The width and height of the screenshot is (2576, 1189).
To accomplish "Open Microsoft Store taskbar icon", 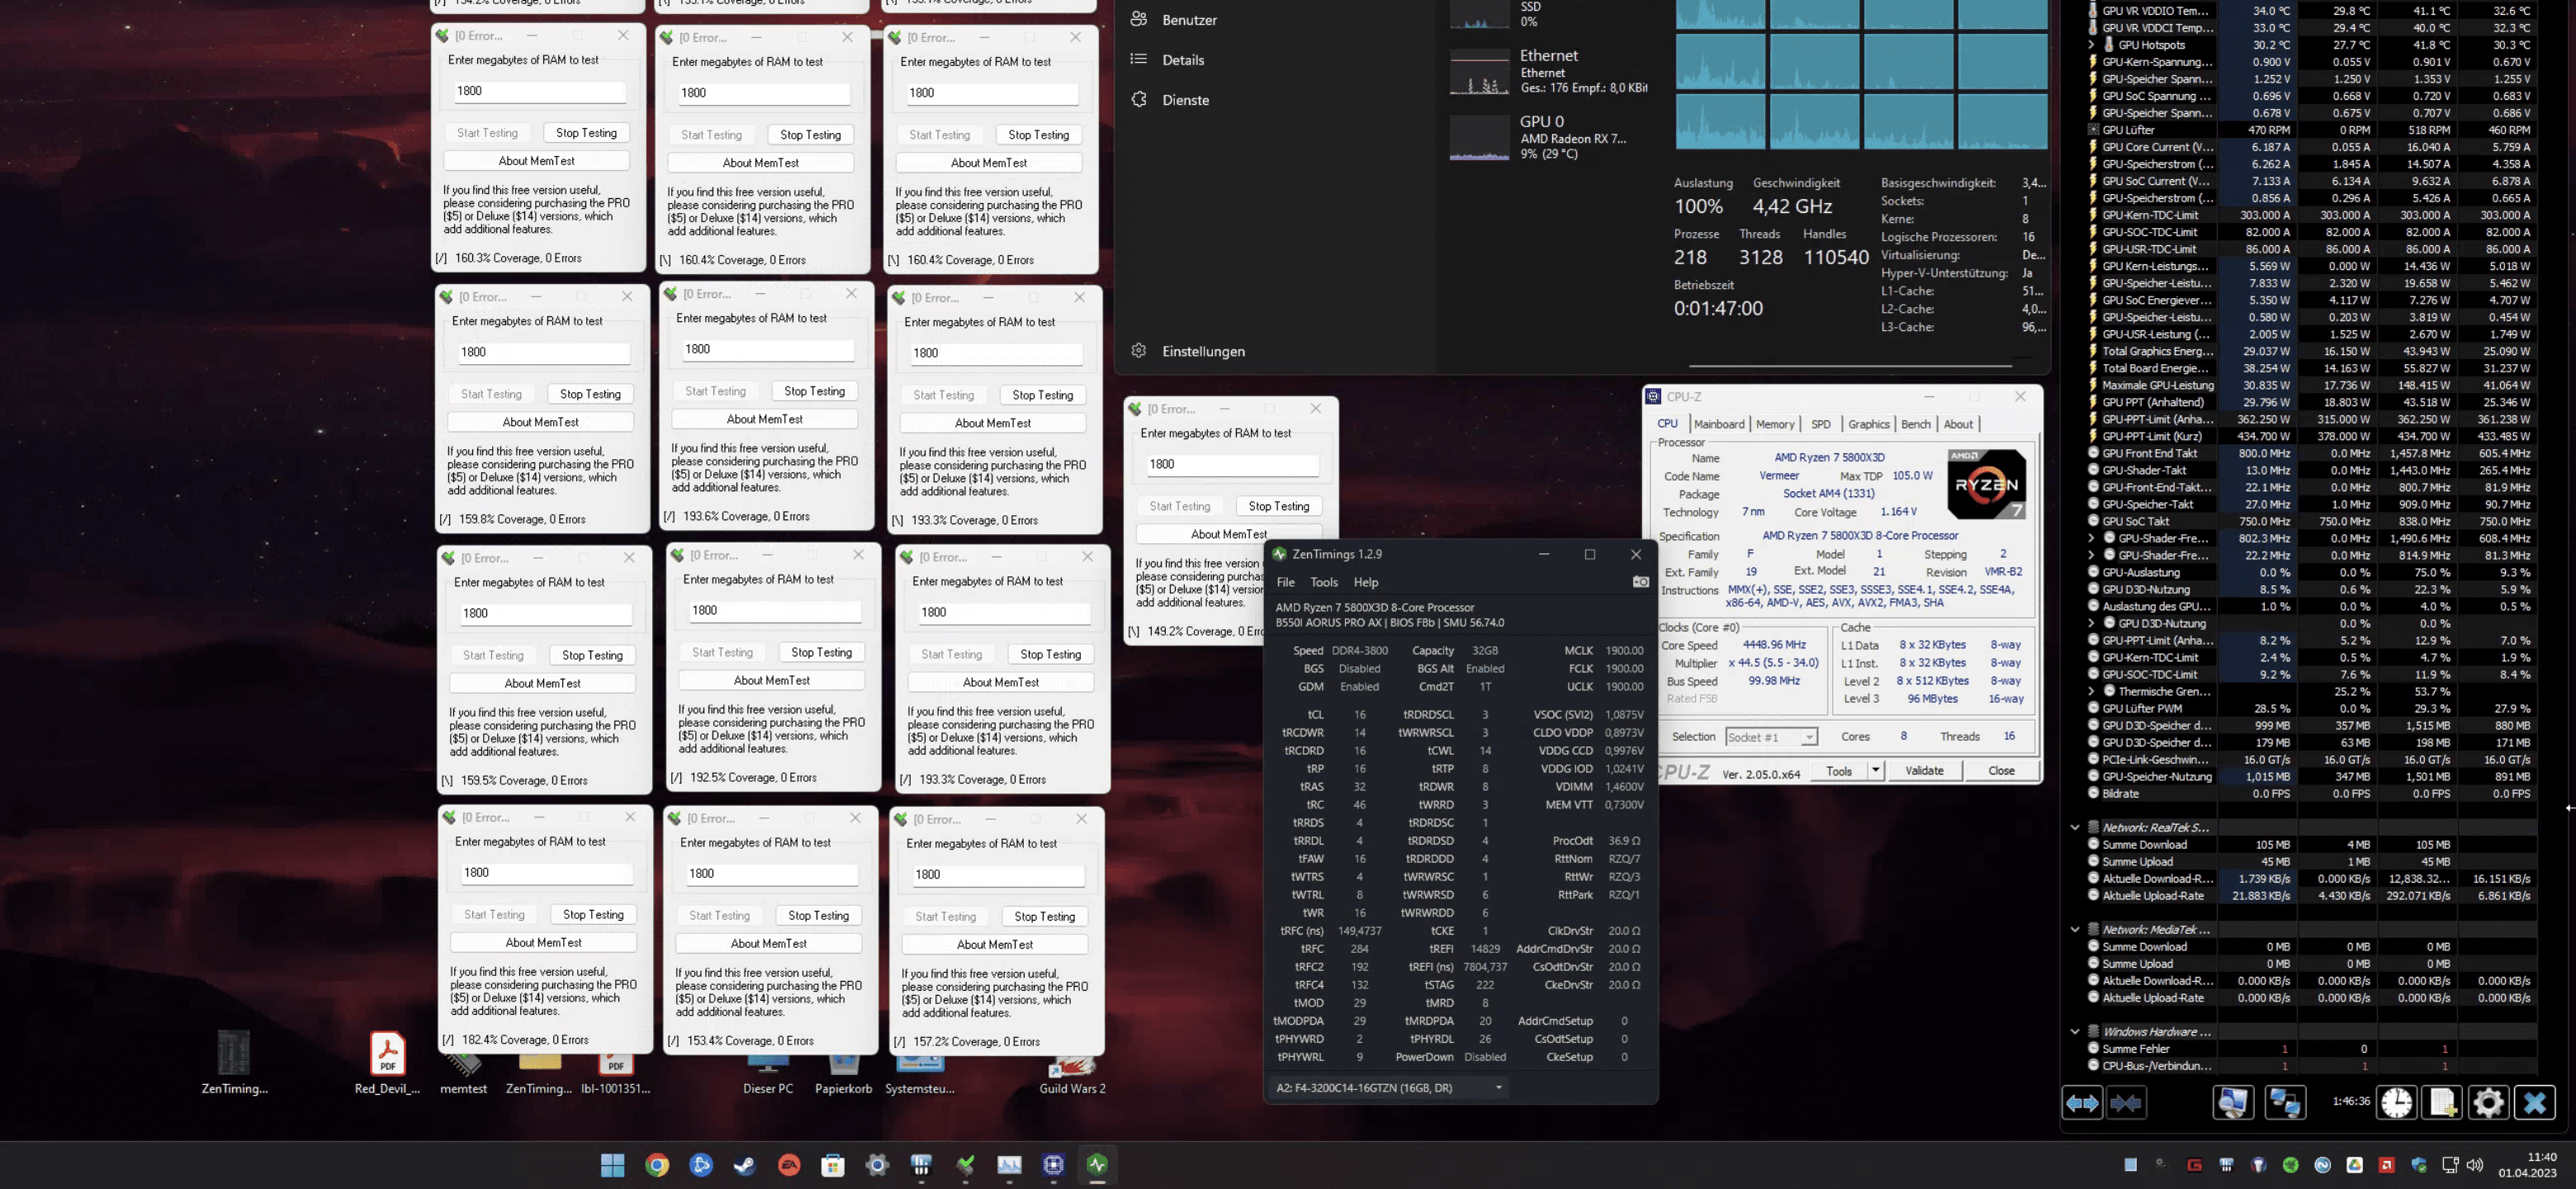I will pyautogui.click(x=833, y=1165).
